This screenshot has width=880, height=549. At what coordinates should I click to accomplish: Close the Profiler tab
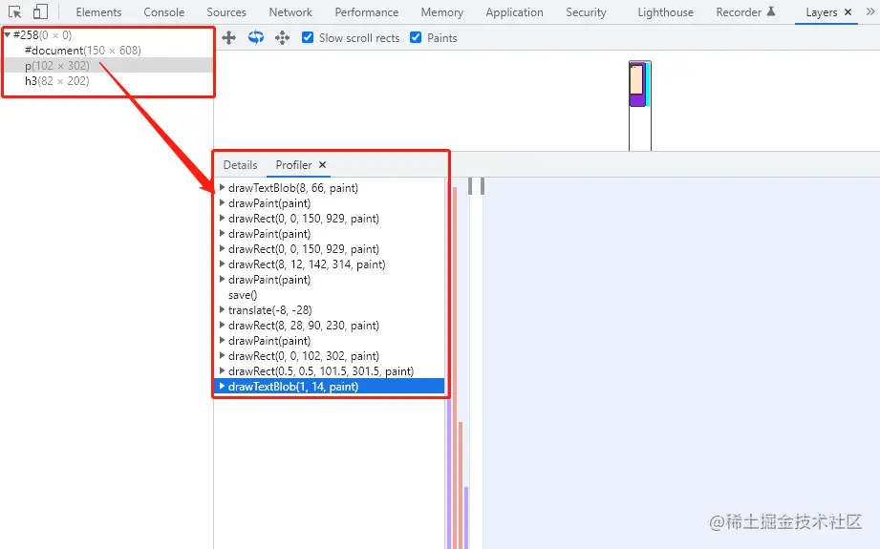click(x=322, y=165)
